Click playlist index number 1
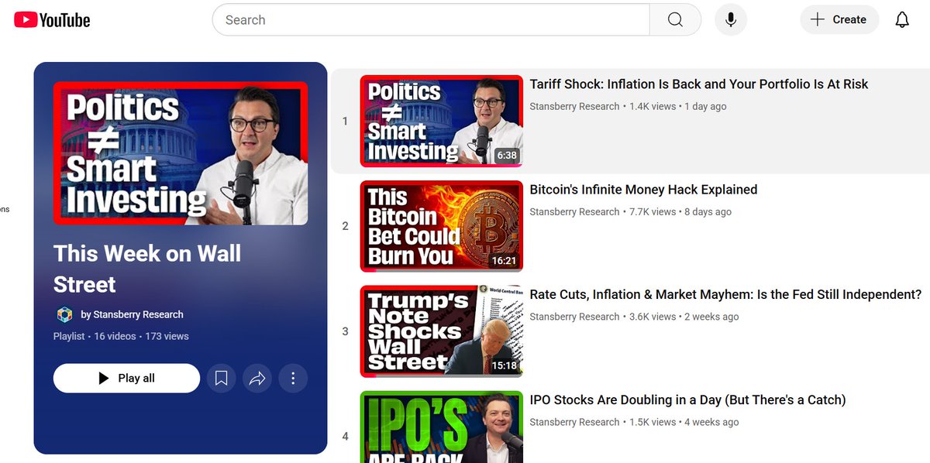 [345, 122]
